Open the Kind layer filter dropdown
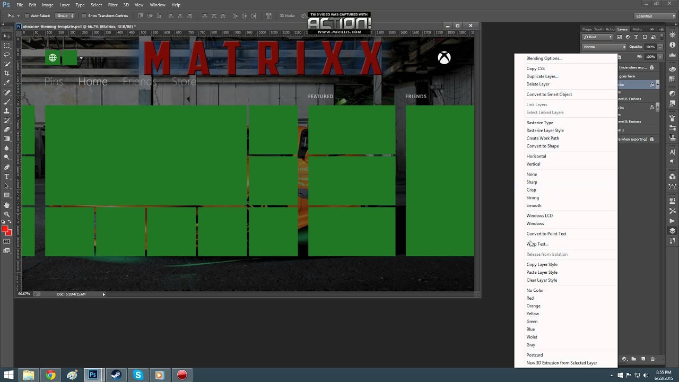This screenshot has height=382, width=679. (598, 37)
